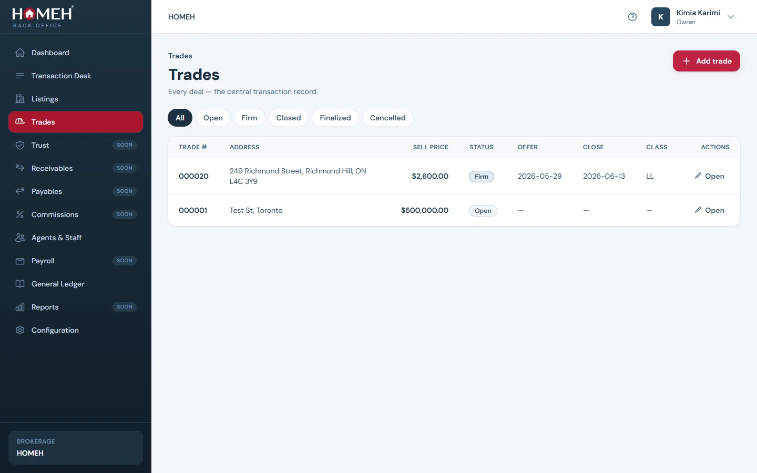The image size is (757, 473).
Task: Click the plus icon on Add trade
Action: point(687,61)
